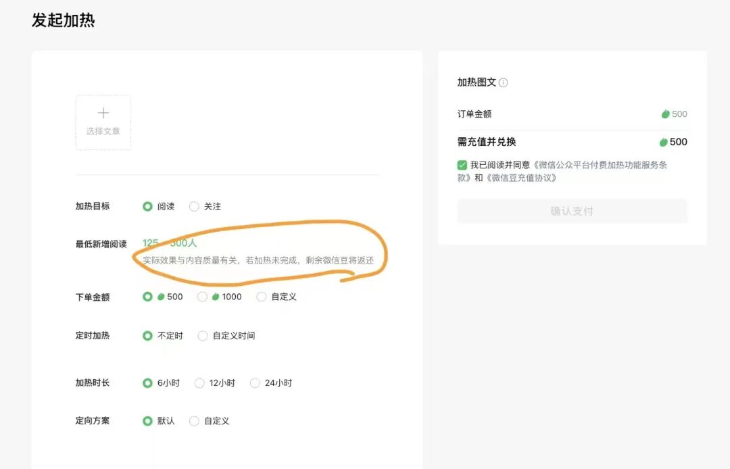Screen dimensions: 730x469
Task: Select the 12小时 heating duration
Action: coord(199,382)
